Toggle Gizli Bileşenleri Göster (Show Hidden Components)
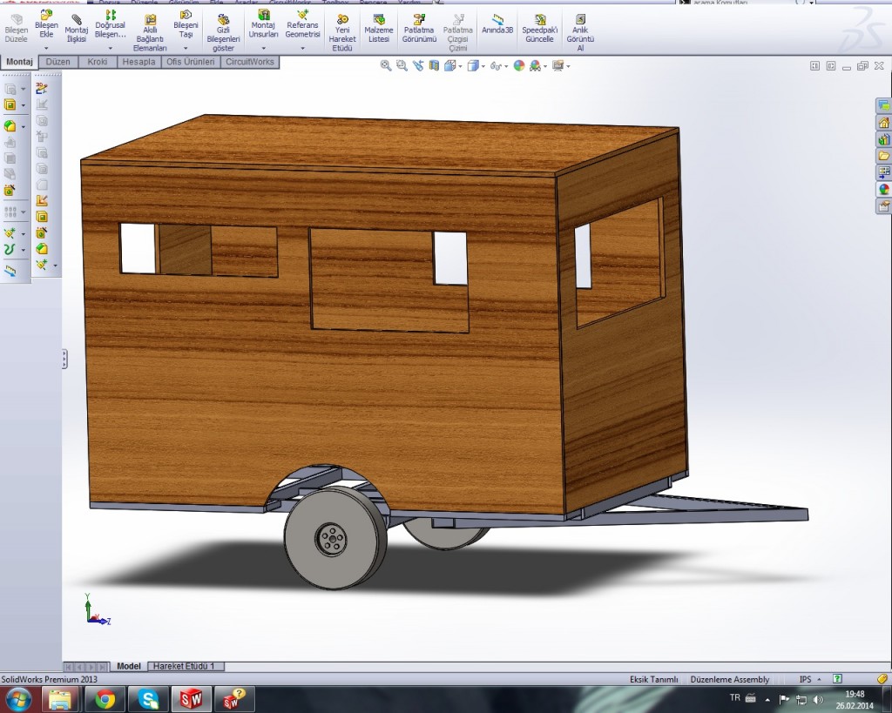 point(223,20)
